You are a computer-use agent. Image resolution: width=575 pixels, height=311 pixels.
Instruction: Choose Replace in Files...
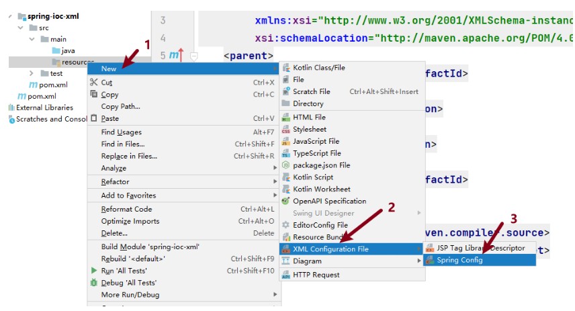point(183,156)
